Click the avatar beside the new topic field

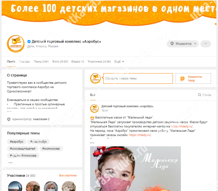point(95,78)
